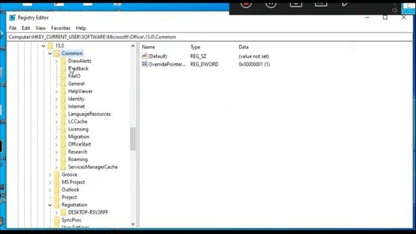Open the File menu
The width and height of the screenshot is (416, 234).
point(12,28)
